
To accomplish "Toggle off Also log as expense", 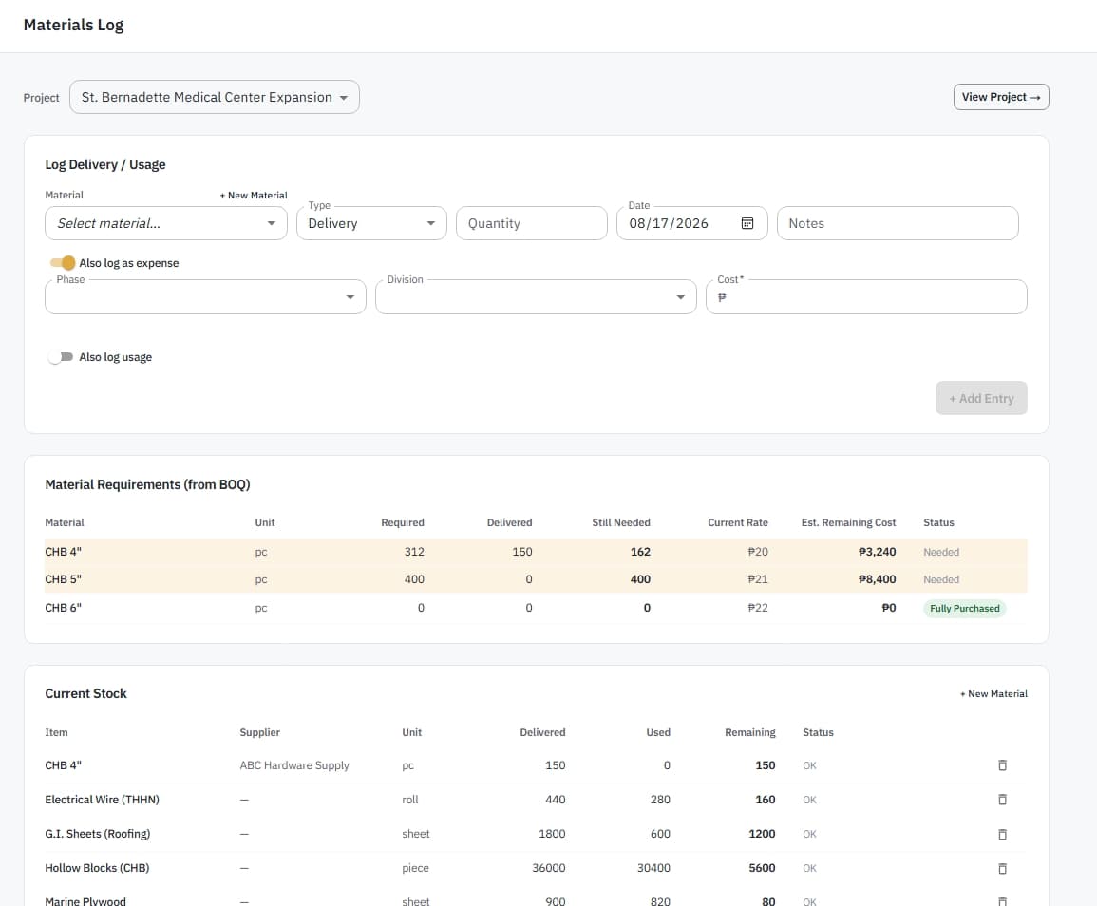I will tap(63, 263).
